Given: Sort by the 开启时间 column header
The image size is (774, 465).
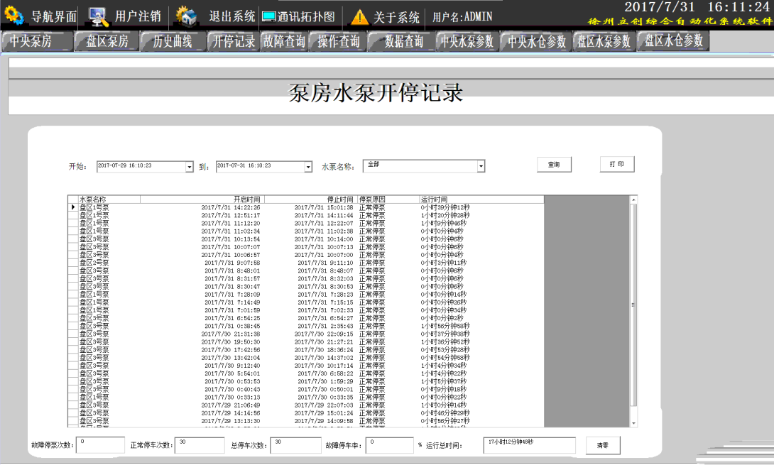Looking at the screenshot, I should [x=202, y=199].
